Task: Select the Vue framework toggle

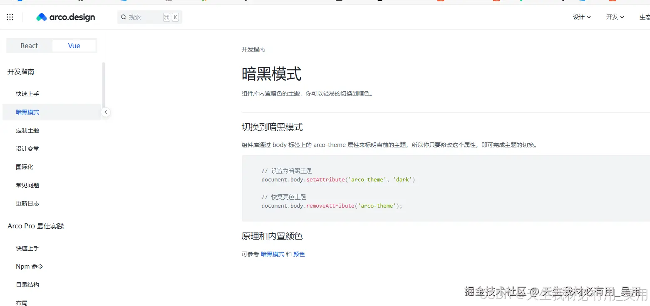Action: point(74,46)
